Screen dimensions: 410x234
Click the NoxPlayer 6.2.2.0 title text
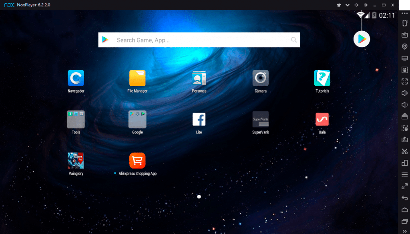click(x=34, y=5)
